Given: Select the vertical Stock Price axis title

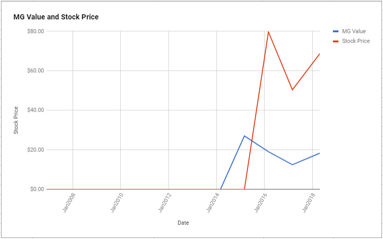Looking at the screenshot, I should click(16, 120).
